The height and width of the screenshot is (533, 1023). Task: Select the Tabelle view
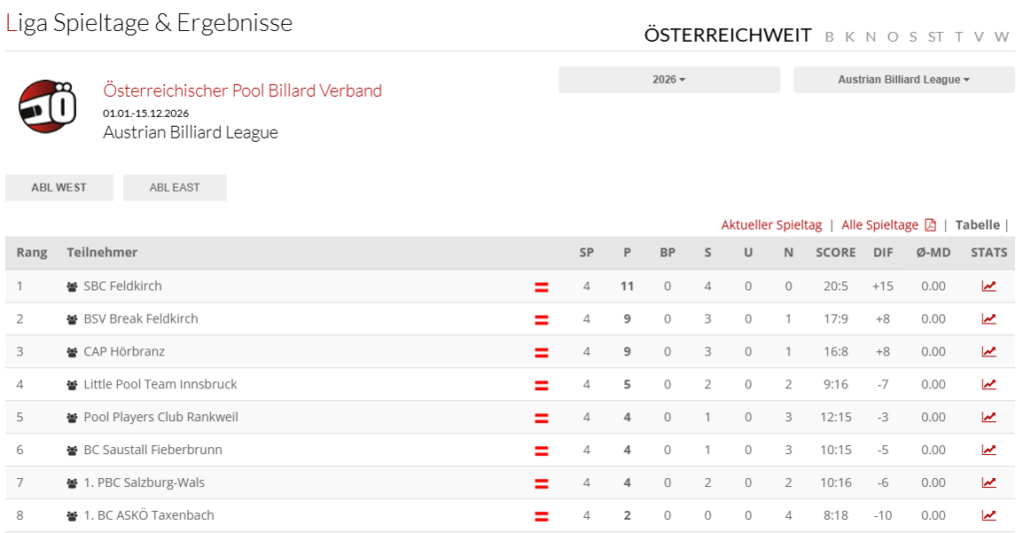coord(977,226)
